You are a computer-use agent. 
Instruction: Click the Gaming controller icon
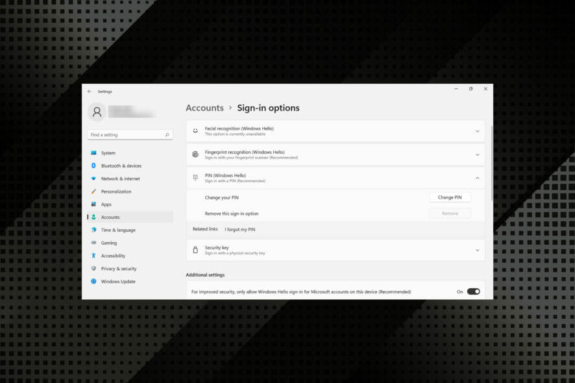point(93,243)
